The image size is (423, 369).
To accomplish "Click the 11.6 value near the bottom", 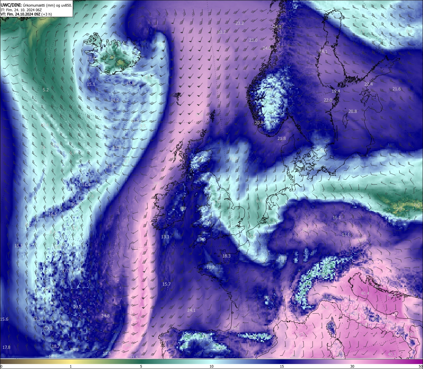I will tap(107, 353).
